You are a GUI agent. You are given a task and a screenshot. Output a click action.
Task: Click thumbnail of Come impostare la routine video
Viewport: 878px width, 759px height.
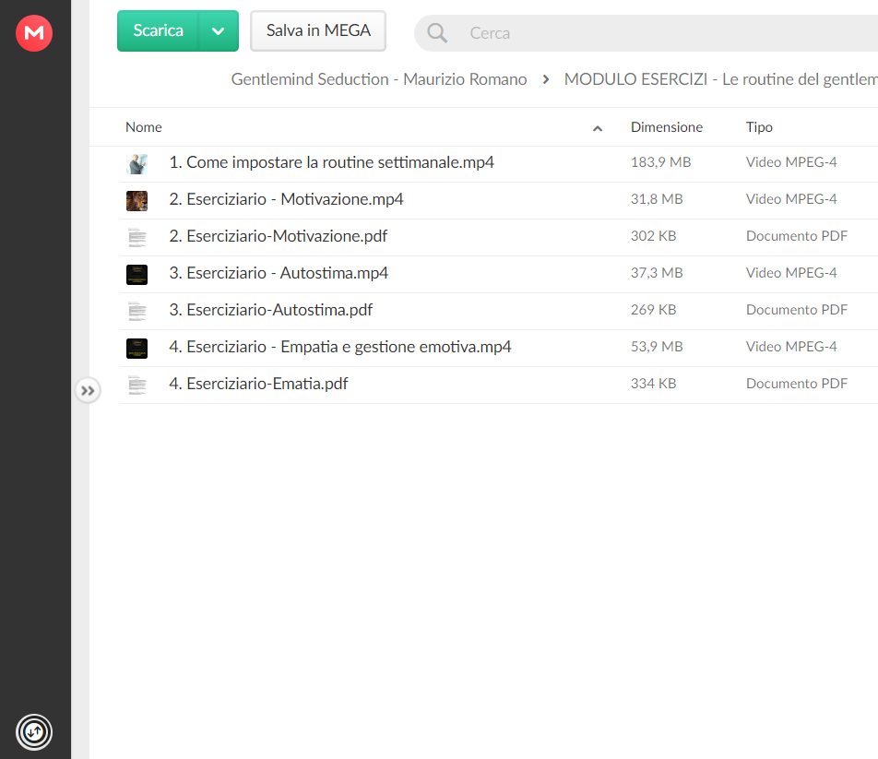[x=136, y=164]
